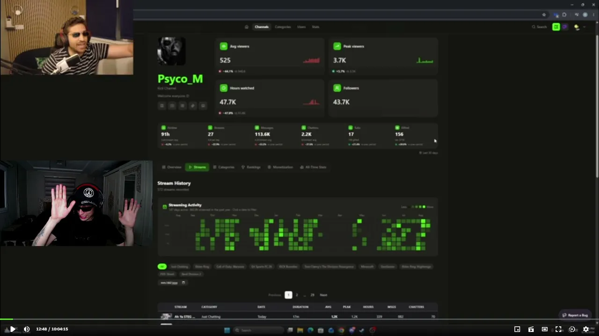Click the Peak viewers chart icon

[x=337, y=46]
